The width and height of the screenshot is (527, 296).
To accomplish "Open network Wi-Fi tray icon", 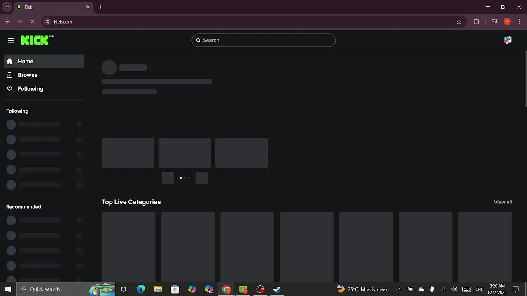I will pos(443,289).
